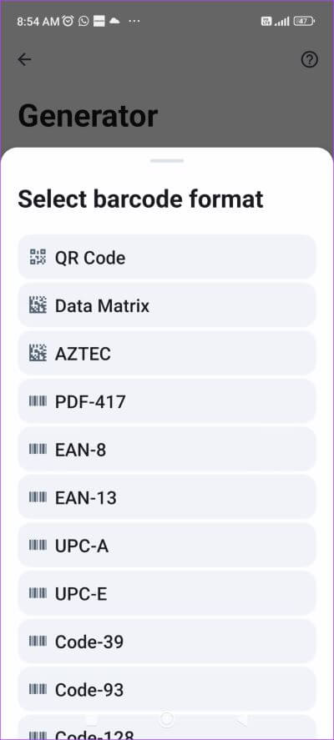Viewport: 334px width, 740px height.
Task: Choose PDF-417 from the list
Action: 167,401
